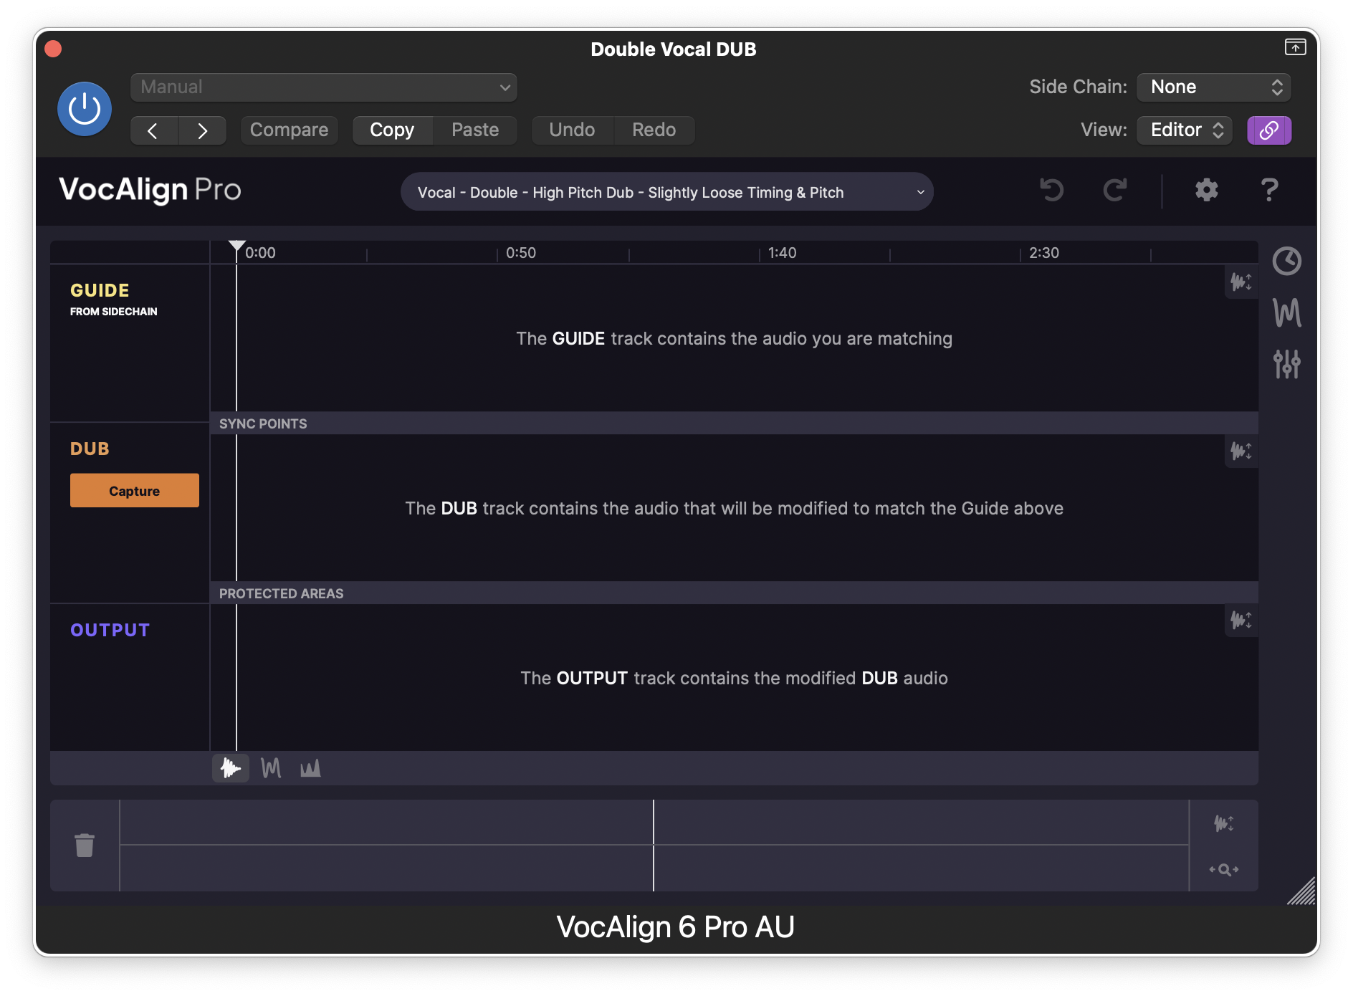Toggle the purple link button

pyautogui.click(x=1268, y=130)
